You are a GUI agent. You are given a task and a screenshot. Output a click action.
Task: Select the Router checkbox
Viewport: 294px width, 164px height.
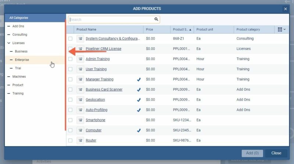coord(70,141)
